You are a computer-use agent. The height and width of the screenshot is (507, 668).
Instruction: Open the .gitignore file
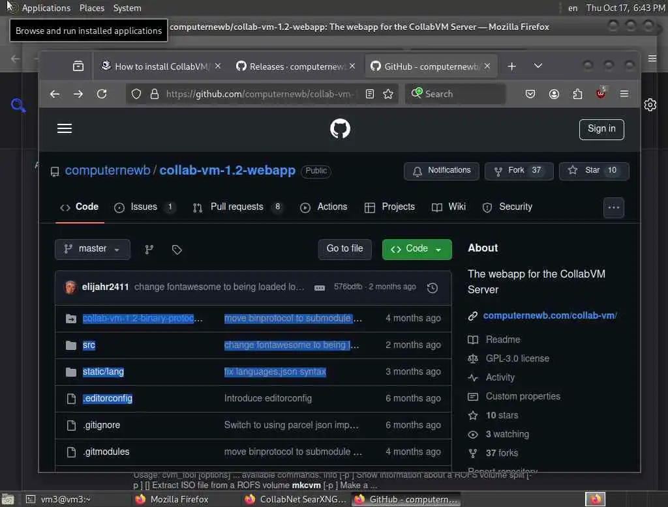[101, 425]
